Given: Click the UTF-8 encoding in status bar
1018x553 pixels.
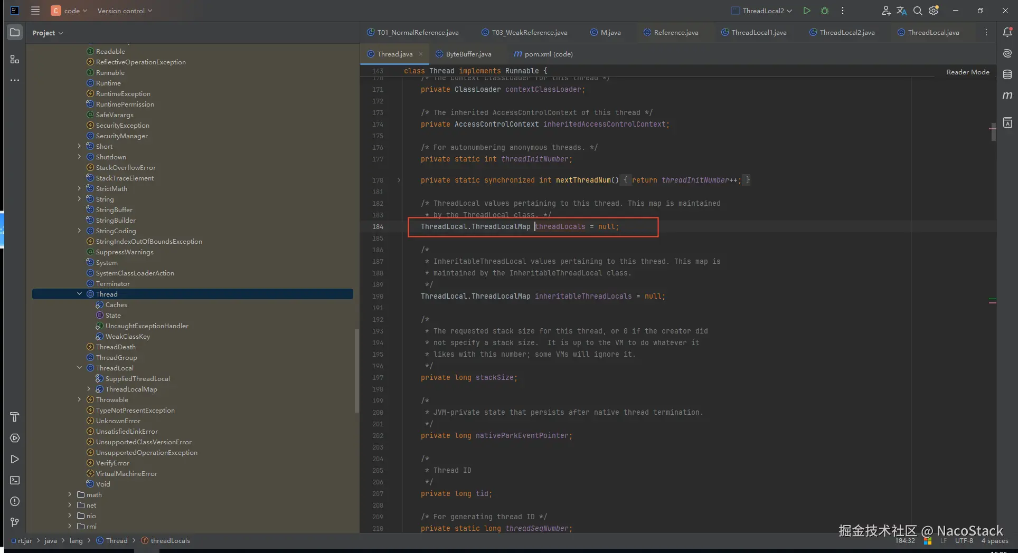Looking at the screenshot, I should pyautogui.click(x=964, y=541).
